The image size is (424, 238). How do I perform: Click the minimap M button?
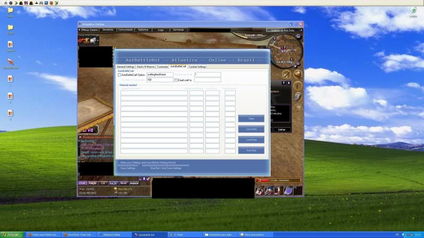point(298,38)
